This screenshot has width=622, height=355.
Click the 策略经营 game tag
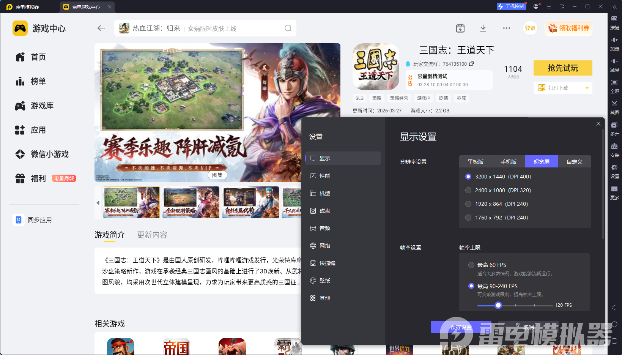pos(399,98)
